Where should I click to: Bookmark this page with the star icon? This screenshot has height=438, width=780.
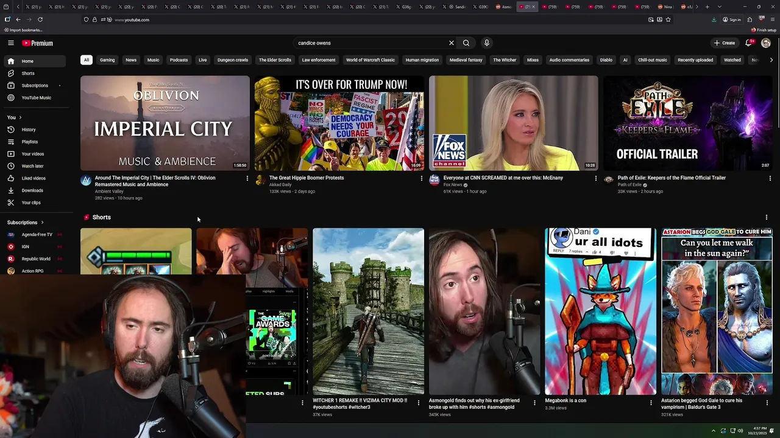tap(668, 19)
